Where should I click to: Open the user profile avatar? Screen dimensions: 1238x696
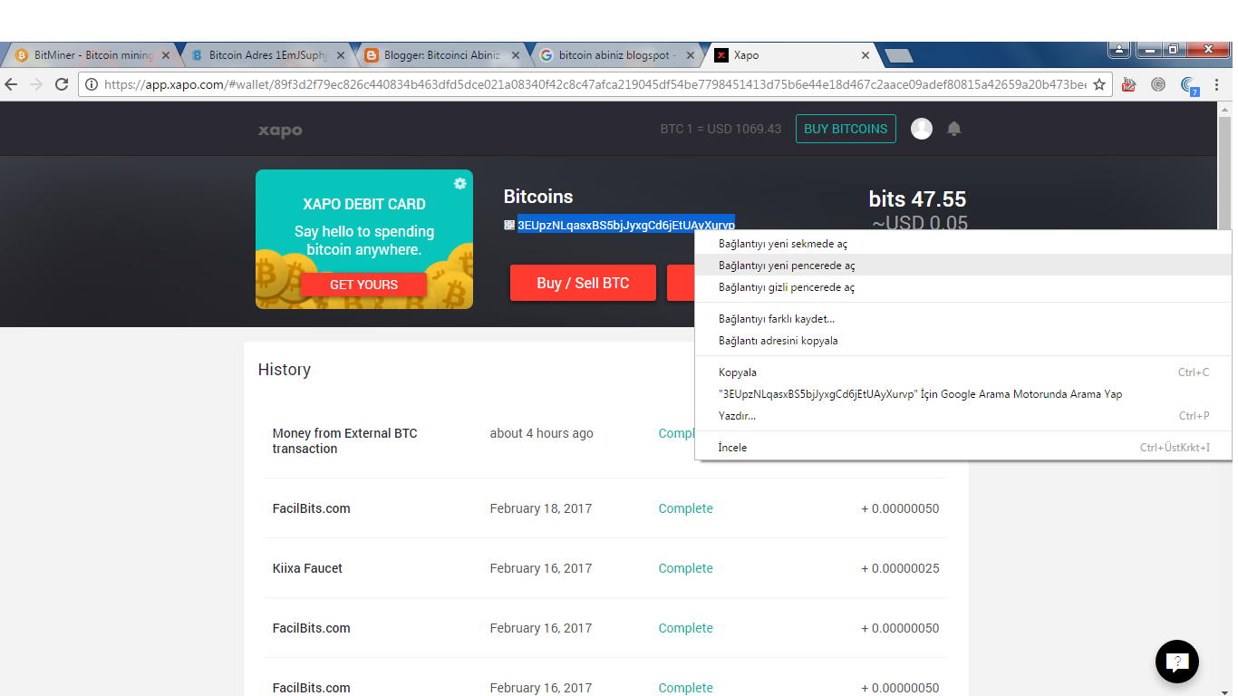922,129
